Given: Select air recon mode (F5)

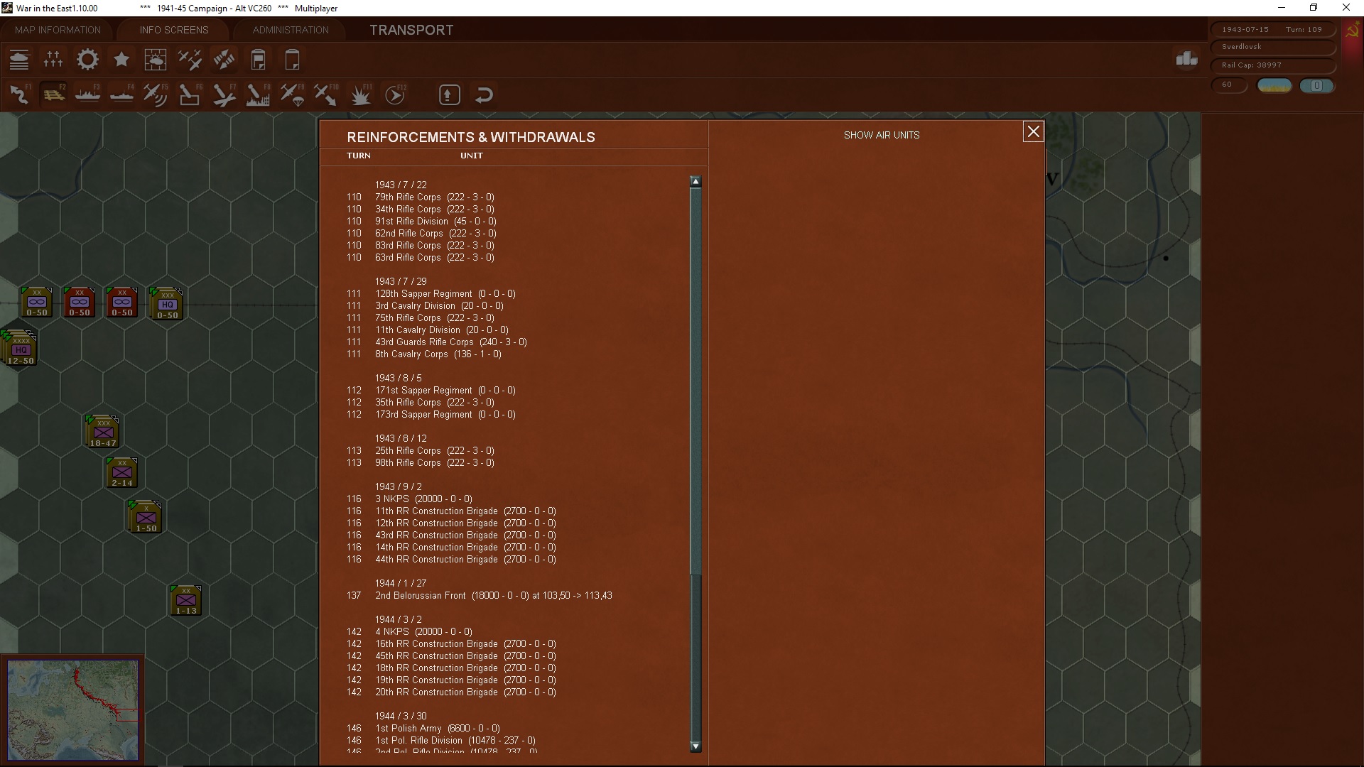Looking at the screenshot, I should pos(155,95).
